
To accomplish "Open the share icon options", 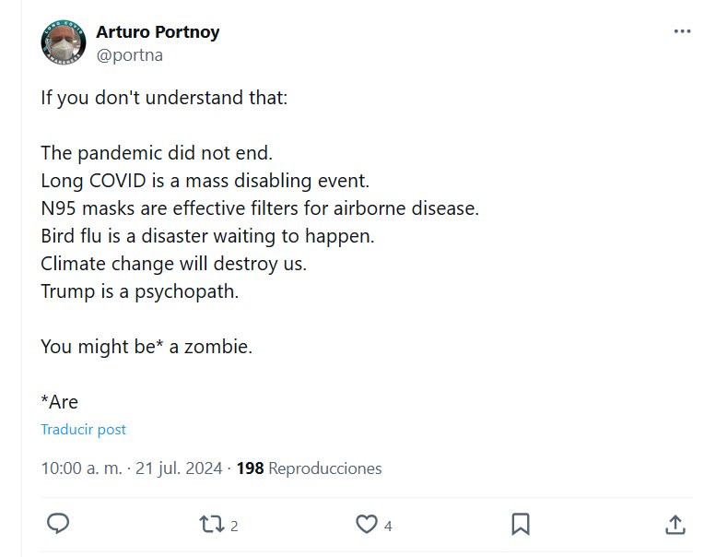I will 675,524.
